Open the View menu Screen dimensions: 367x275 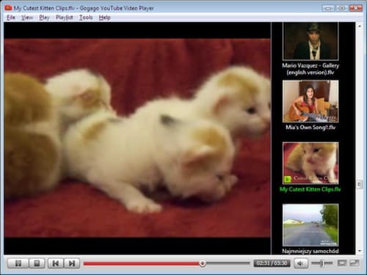point(27,18)
